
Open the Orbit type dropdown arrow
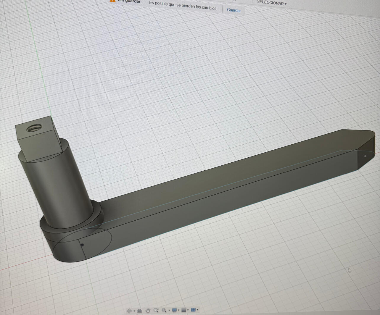[134, 311]
